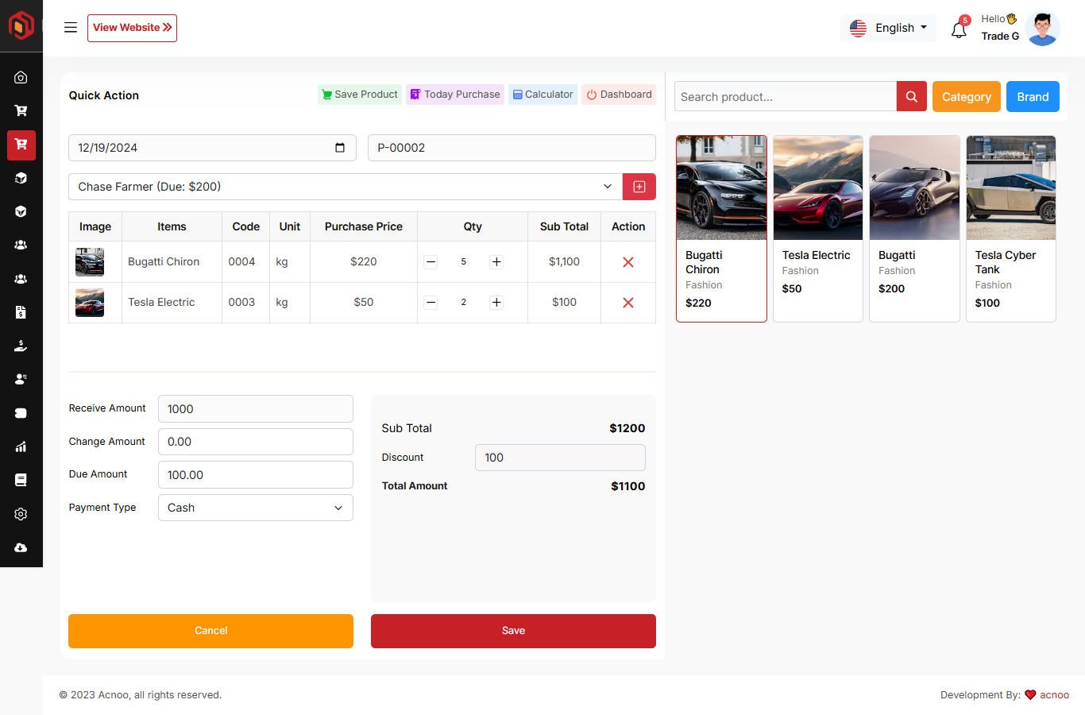Image resolution: width=1085 pixels, height=715 pixels.
Task: Select the Tesla Cyber Tank product card
Action: click(x=1010, y=228)
